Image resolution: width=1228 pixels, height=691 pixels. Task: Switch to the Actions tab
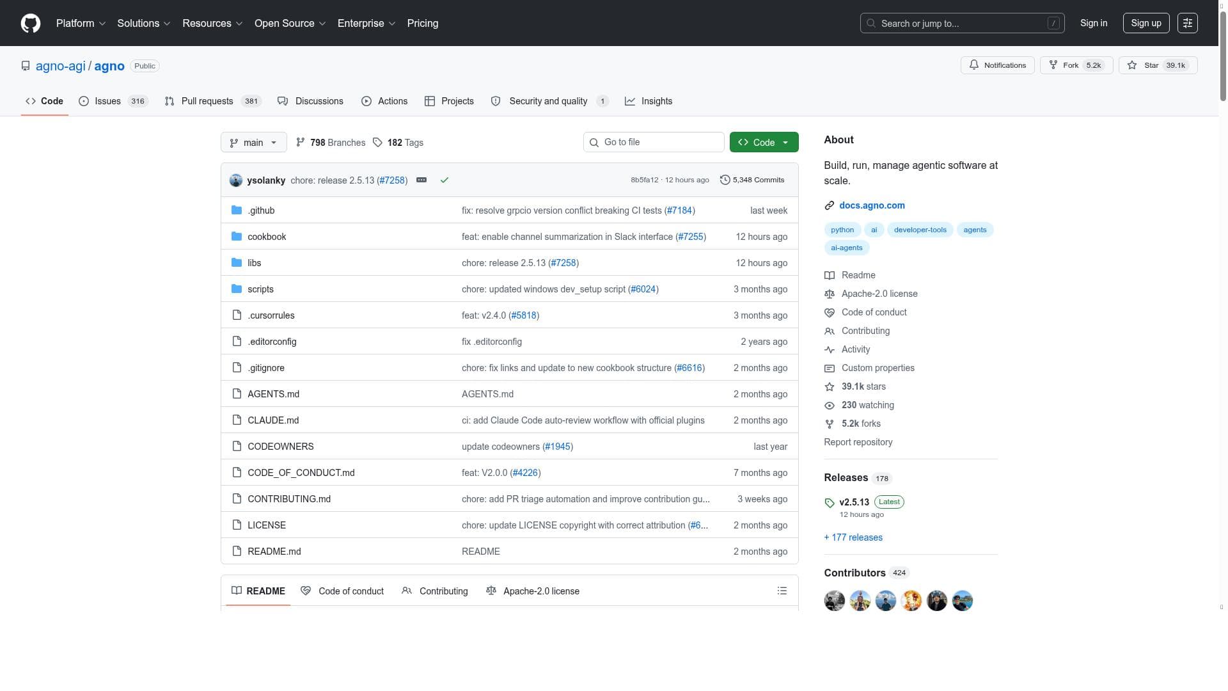(384, 101)
